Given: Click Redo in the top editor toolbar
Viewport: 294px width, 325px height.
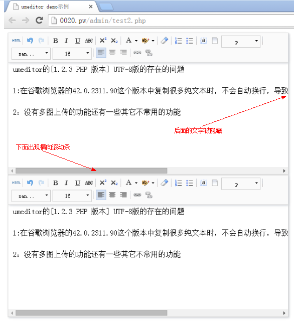Looking at the screenshot, I should (41, 41).
